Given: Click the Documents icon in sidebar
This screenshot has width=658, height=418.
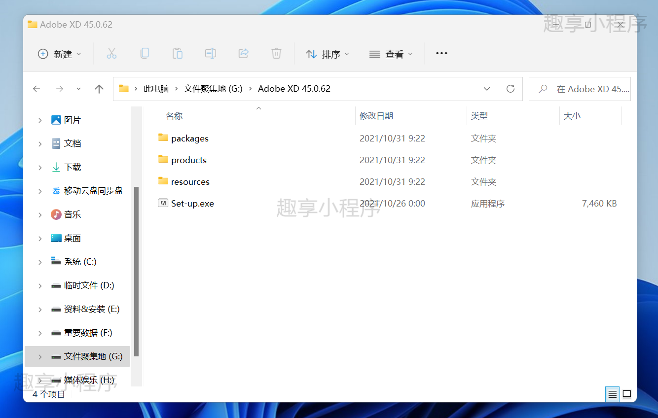Looking at the screenshot, I should click(56, 143).
